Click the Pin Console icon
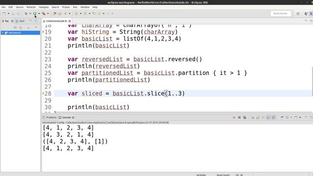 [282, 117]
